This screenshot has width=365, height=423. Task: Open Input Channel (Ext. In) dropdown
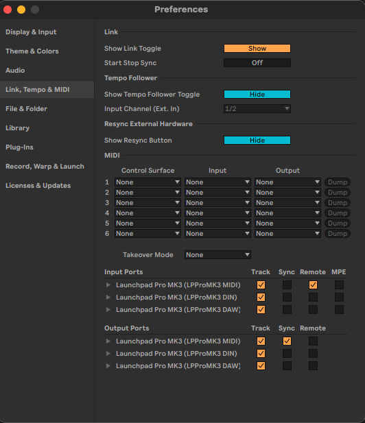click(x=257, y=108)
